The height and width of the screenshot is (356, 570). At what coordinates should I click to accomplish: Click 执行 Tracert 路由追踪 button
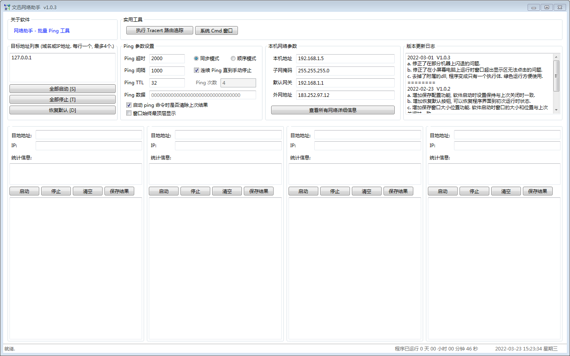pyautogui.click(x=160, y=30)
